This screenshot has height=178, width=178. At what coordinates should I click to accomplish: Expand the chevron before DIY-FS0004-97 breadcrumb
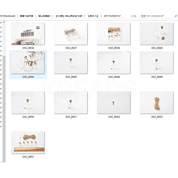pos(101,16)
